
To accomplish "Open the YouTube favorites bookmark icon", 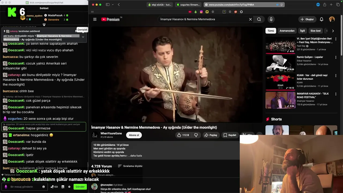I will click(190, 12).
